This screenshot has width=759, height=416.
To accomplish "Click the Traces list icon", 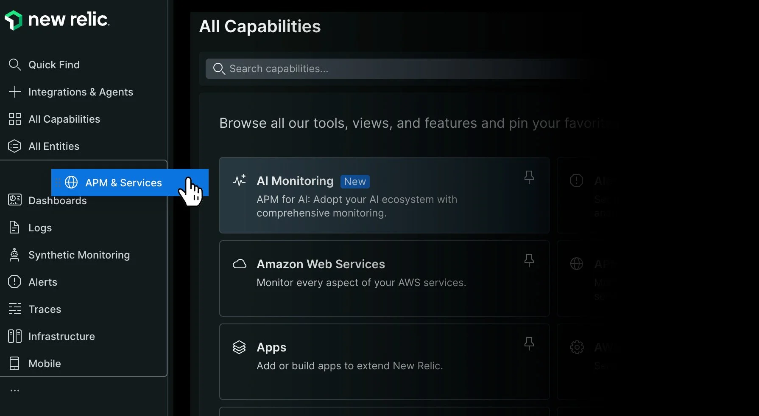I will coord(15,309).
